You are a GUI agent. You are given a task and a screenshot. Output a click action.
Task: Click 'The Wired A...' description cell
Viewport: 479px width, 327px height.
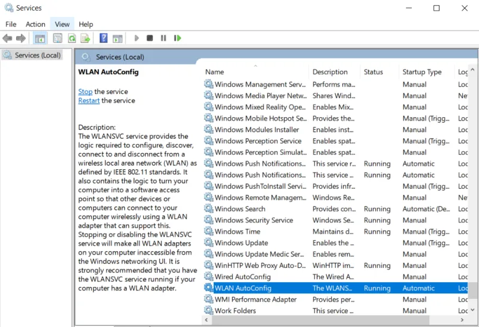pyautogui.click(x=333, y=277)
